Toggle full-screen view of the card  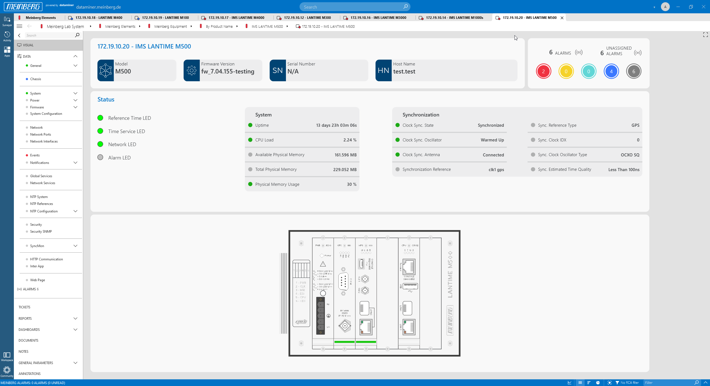(x=706, y=35)
